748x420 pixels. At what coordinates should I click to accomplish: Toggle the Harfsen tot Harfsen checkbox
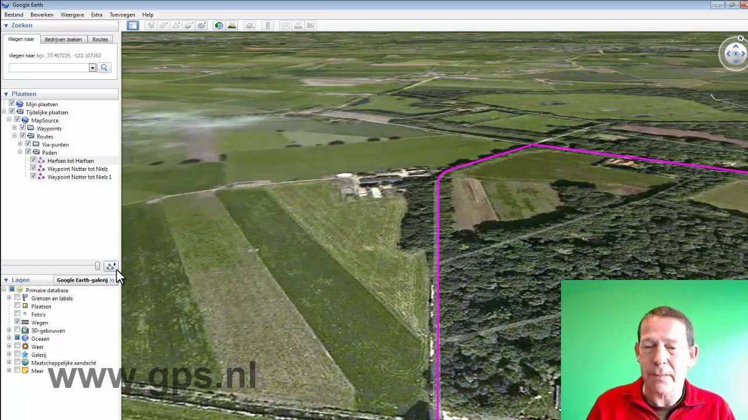click(x=33, y=160)
